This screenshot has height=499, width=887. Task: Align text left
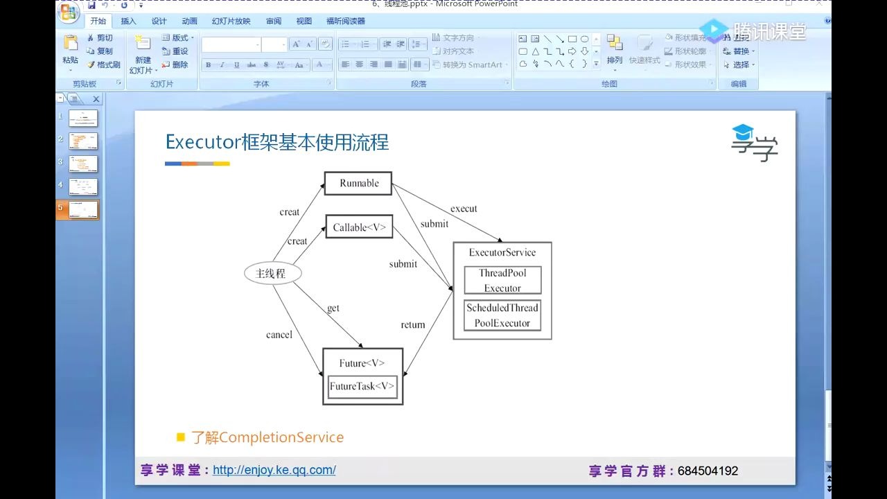345,64
